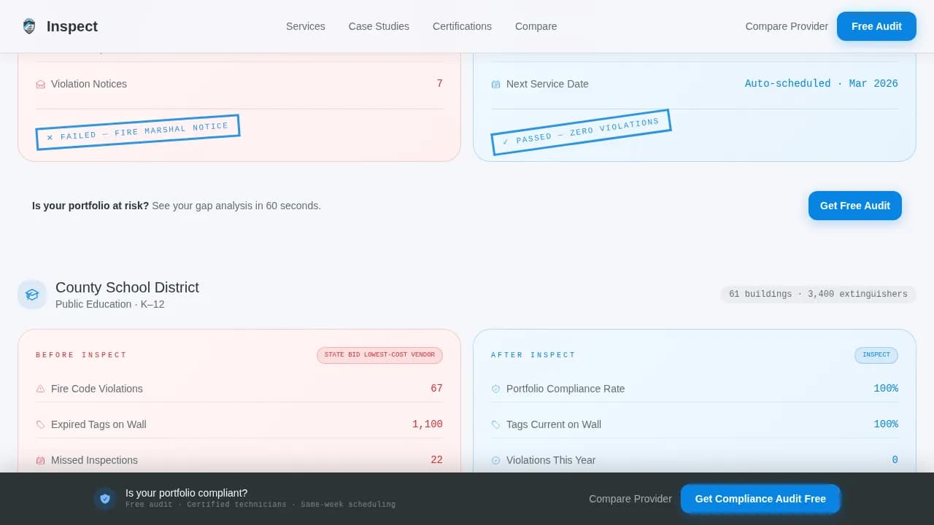Click the envelope icon beside Violation Notices
The image size is (934, 525).
(x=41, y=85)
